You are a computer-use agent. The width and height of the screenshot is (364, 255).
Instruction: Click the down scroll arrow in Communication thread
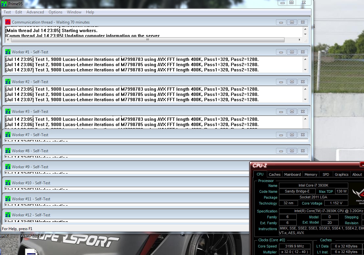(x=305, y=34)
